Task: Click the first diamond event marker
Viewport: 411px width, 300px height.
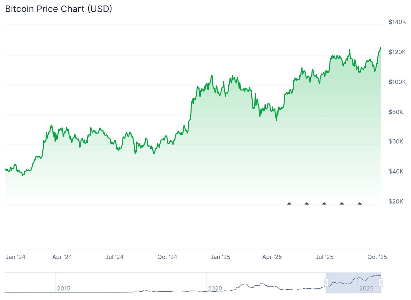Action: 289,204
